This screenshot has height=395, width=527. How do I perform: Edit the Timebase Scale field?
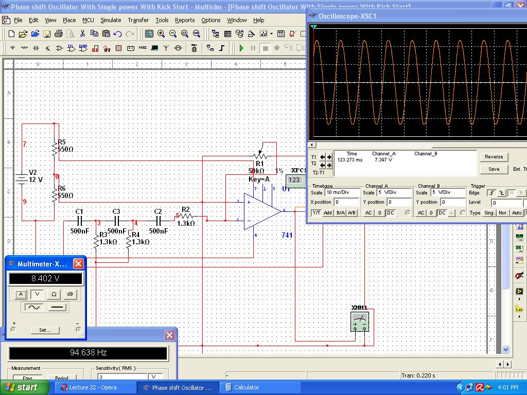pyautogui.click(x=342, y=192)
